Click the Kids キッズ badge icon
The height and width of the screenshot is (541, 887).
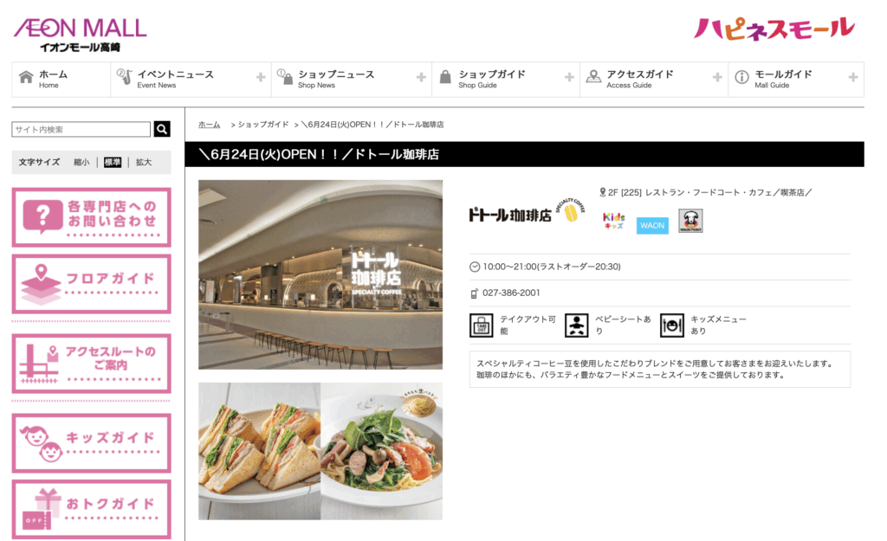click(614, 221)
